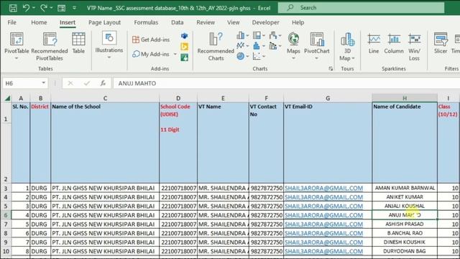460x259 pixels.
Task: Open Recommended Charts
Action: click(216, 46)
